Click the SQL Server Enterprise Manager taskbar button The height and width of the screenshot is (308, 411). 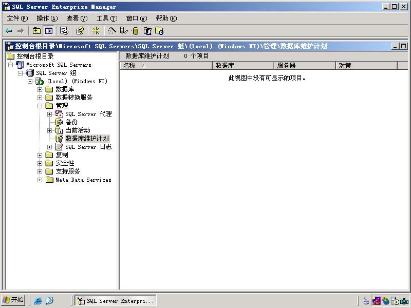(x=116, y=300)
